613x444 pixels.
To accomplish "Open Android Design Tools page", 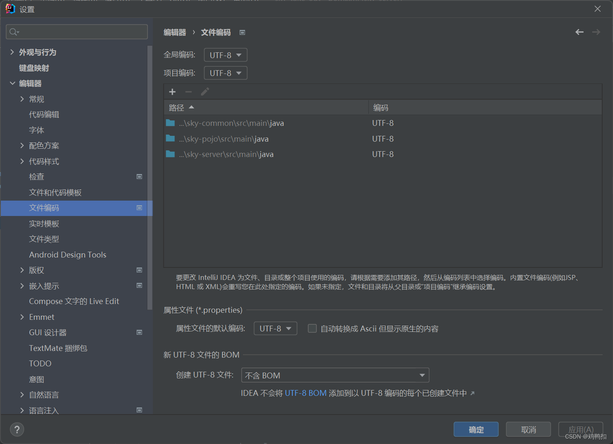I will pyautogui.click(x=68, y=255).
